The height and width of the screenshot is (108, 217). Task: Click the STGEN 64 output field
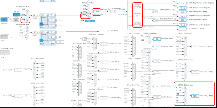(x=157, y=39)
